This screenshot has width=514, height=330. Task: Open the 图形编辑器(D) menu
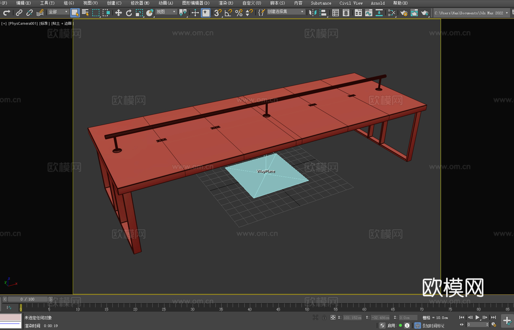coord(196,3)
